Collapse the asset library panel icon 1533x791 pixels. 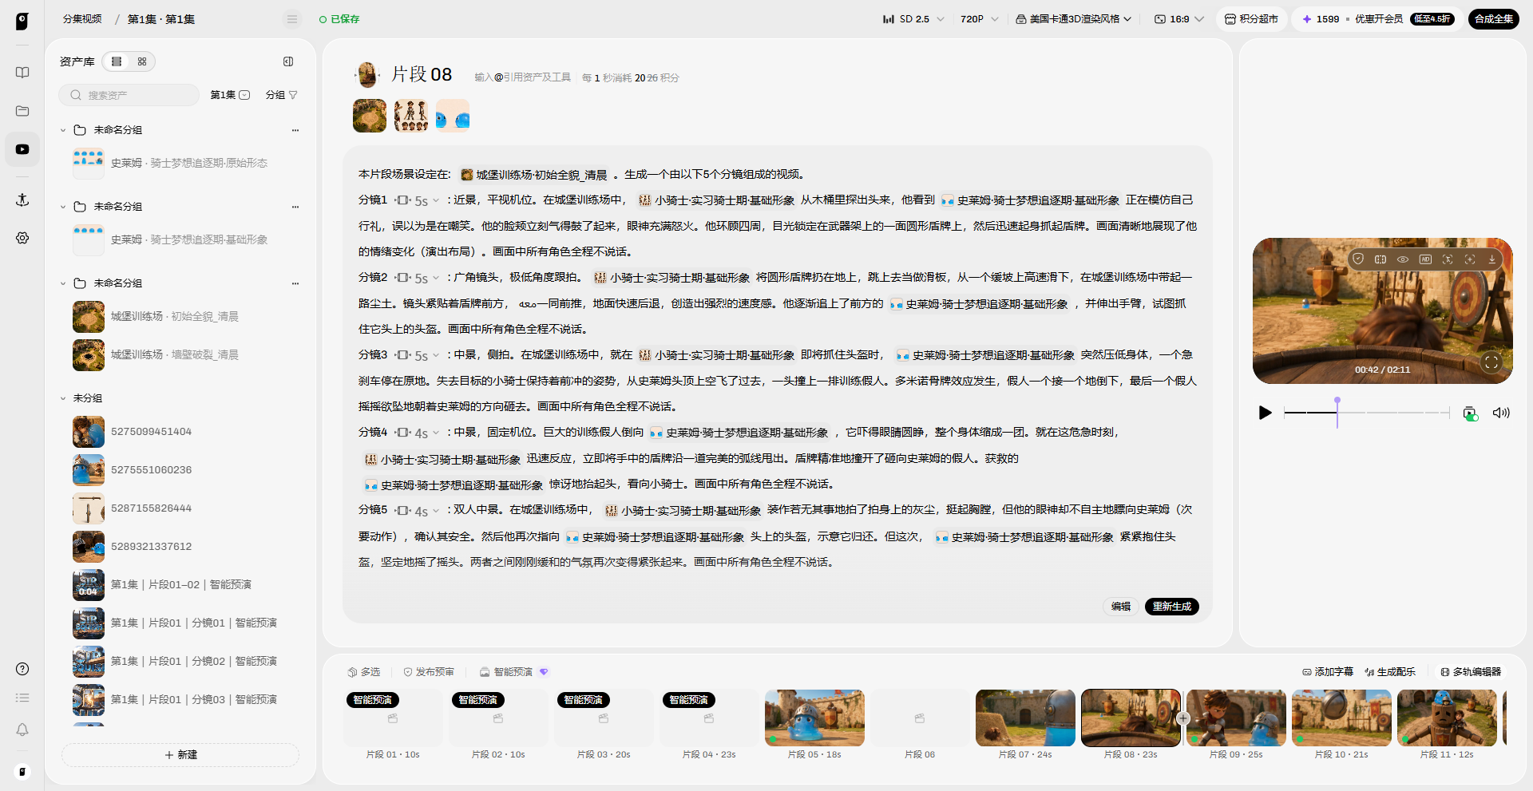[x=288, y=61]
